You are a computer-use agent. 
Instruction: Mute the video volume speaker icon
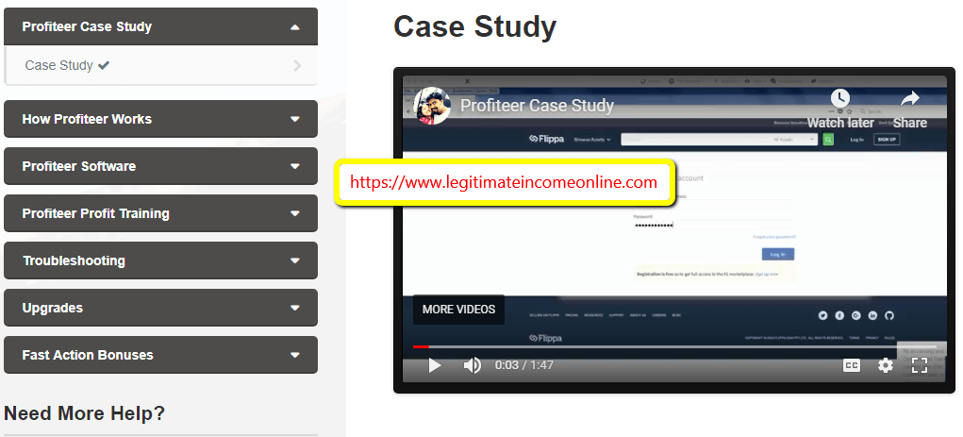pos(472,365)
